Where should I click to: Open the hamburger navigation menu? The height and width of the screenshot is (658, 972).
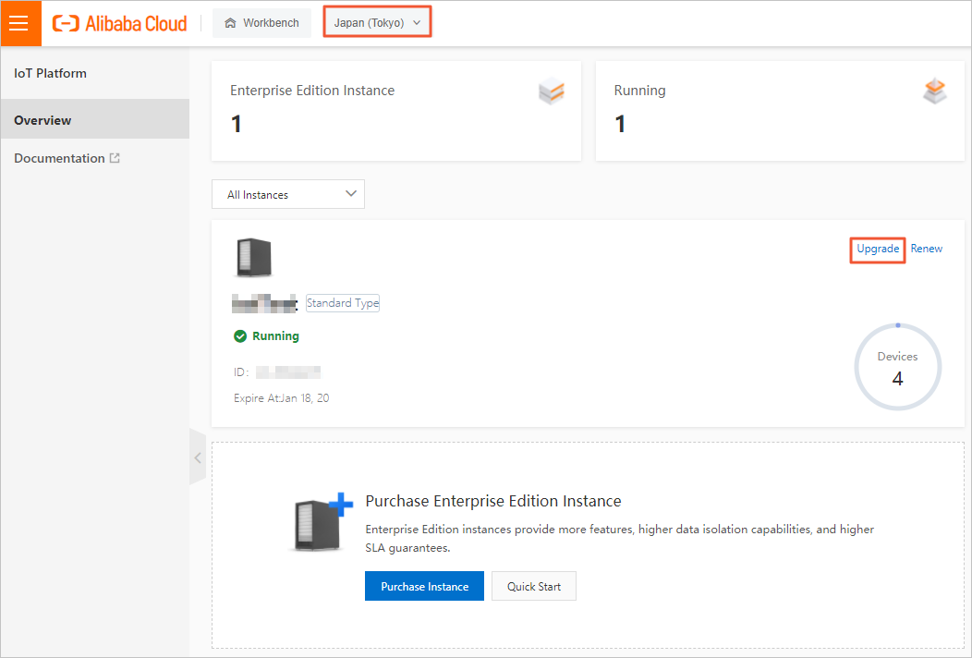coord(20,24)
